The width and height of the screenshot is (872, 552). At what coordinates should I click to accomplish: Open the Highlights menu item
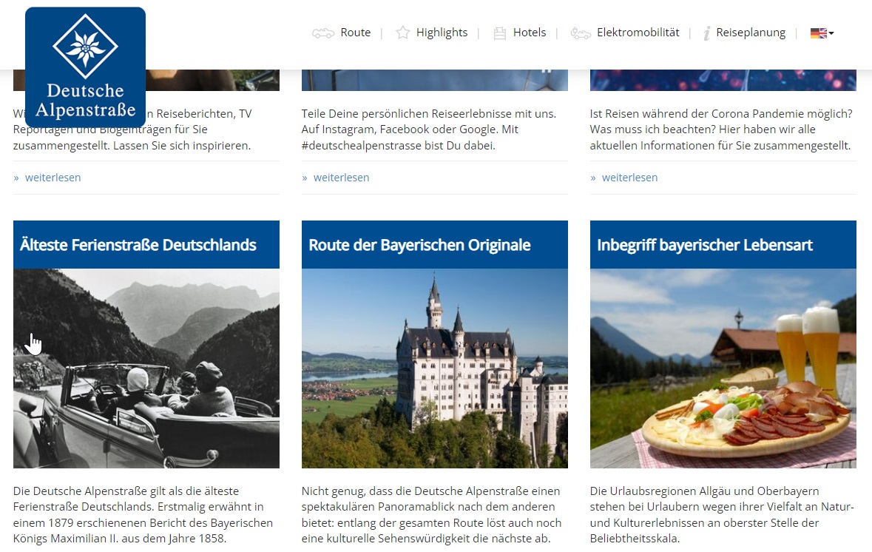coord(442,33)
